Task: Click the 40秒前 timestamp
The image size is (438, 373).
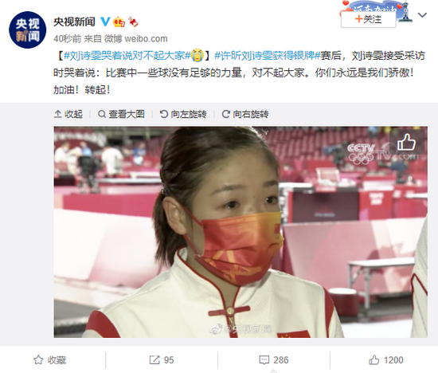Action: (x=68, y=38)
